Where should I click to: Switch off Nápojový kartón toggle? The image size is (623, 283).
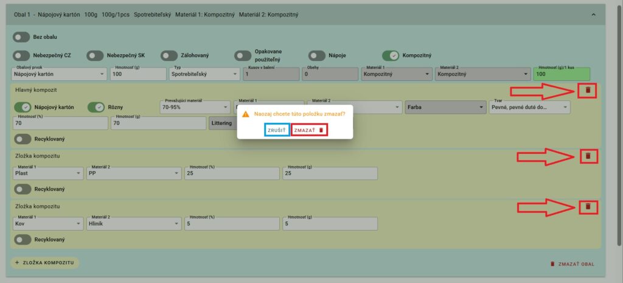[22, 107]
